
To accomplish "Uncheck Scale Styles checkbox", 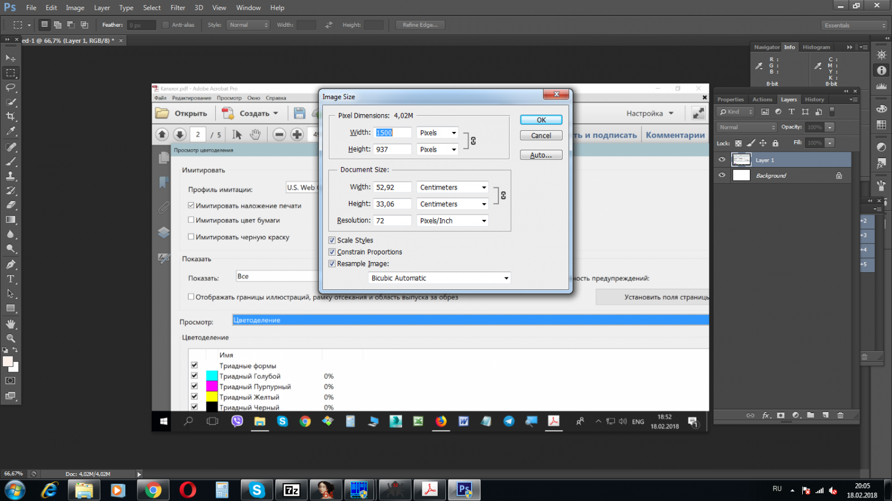I will click(332, 240).
